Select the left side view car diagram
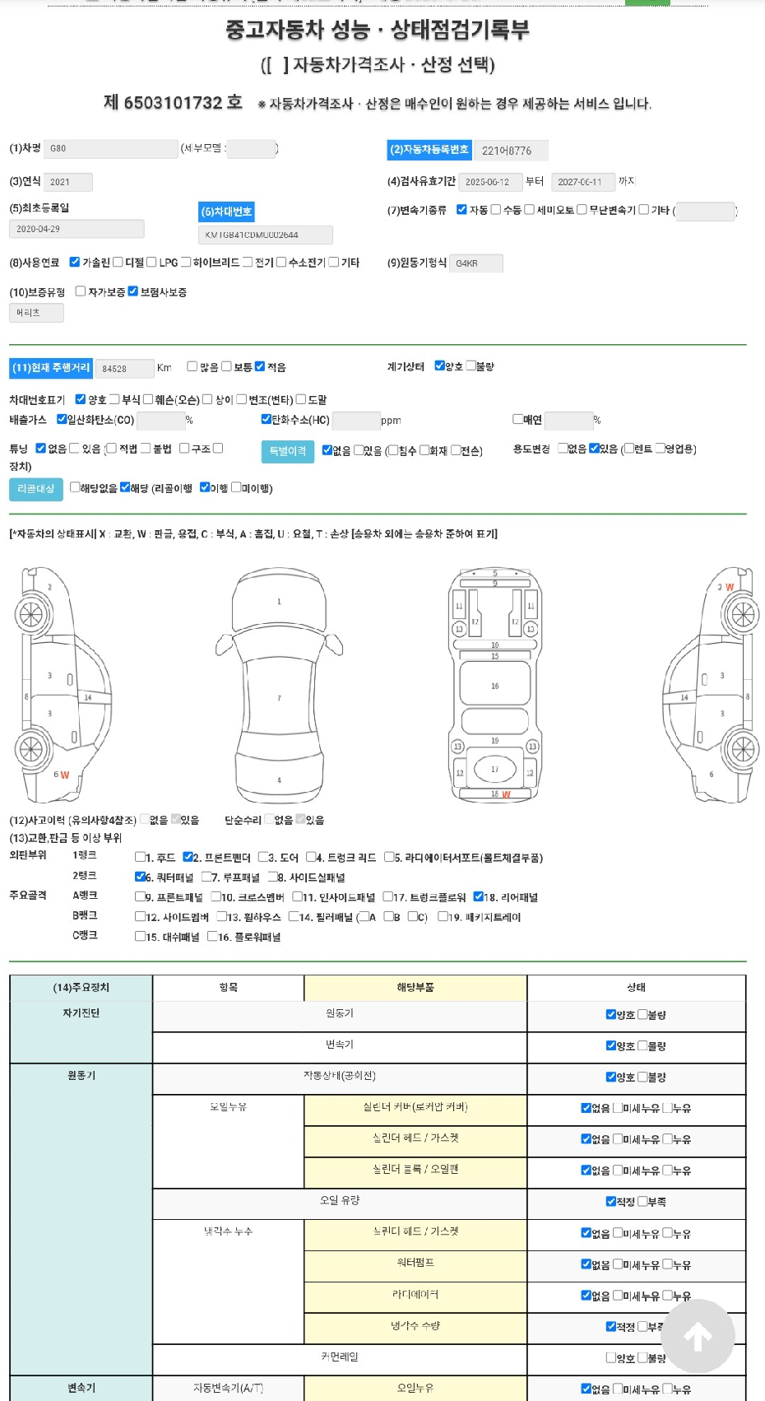 tap(63, 683)
